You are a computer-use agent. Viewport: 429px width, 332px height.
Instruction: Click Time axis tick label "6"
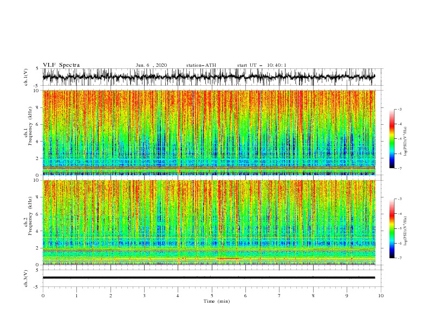245,296
